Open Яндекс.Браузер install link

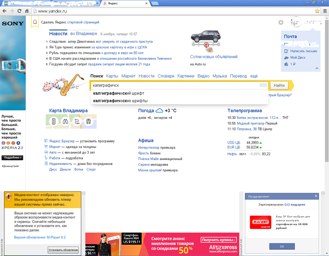(x=62, y=141)
